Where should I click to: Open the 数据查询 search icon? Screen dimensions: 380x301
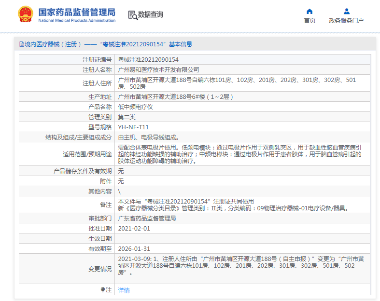coord(133,15)
